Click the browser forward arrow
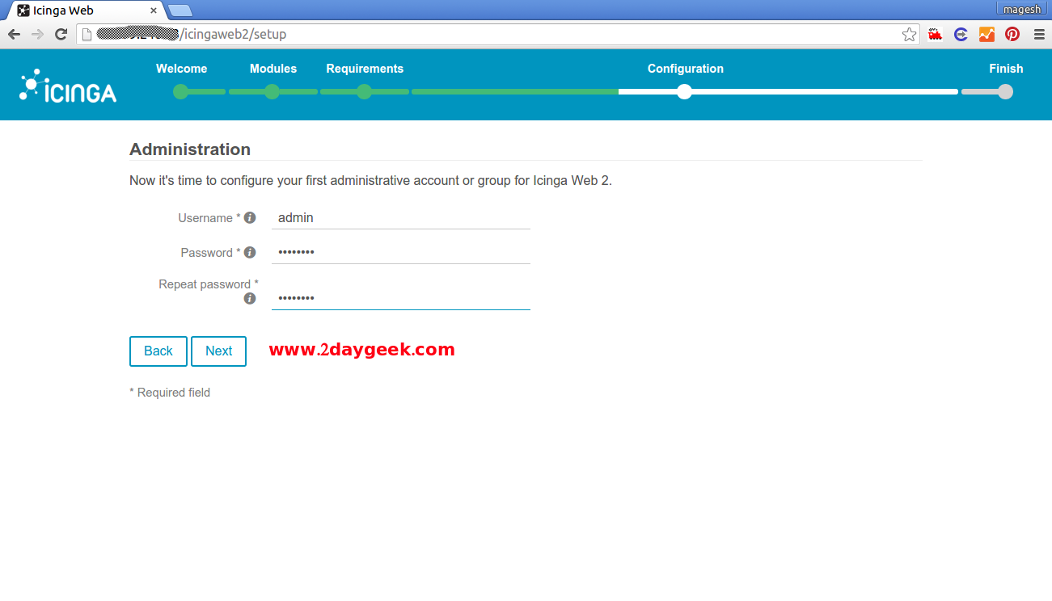 coord(37,34)
